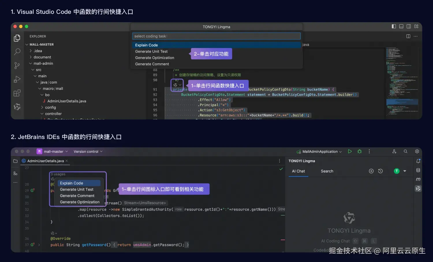Image resolution: width=433 pixels, height=262 pixels.
Task: Open the Maven tool window icon
Action: point(418,179)
